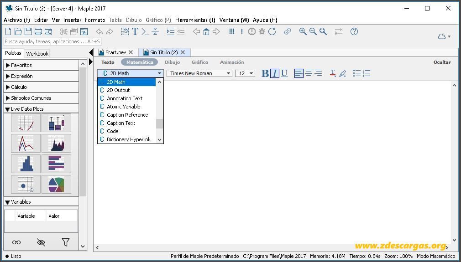Screen dimensions: 461x262
Task: Zoom in with the magnifier plus icon
Action: [x=303, y=31]
